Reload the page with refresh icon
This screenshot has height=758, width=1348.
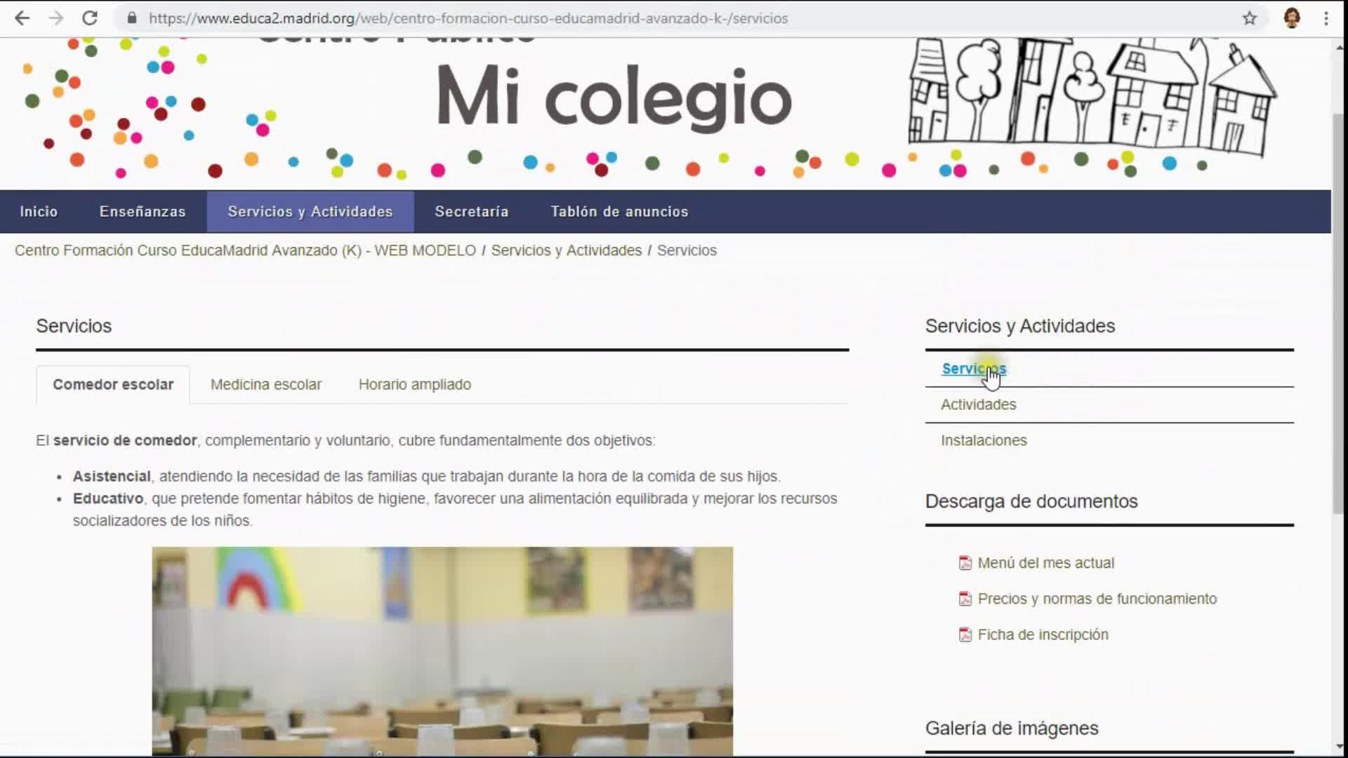[x=90, y=18]
